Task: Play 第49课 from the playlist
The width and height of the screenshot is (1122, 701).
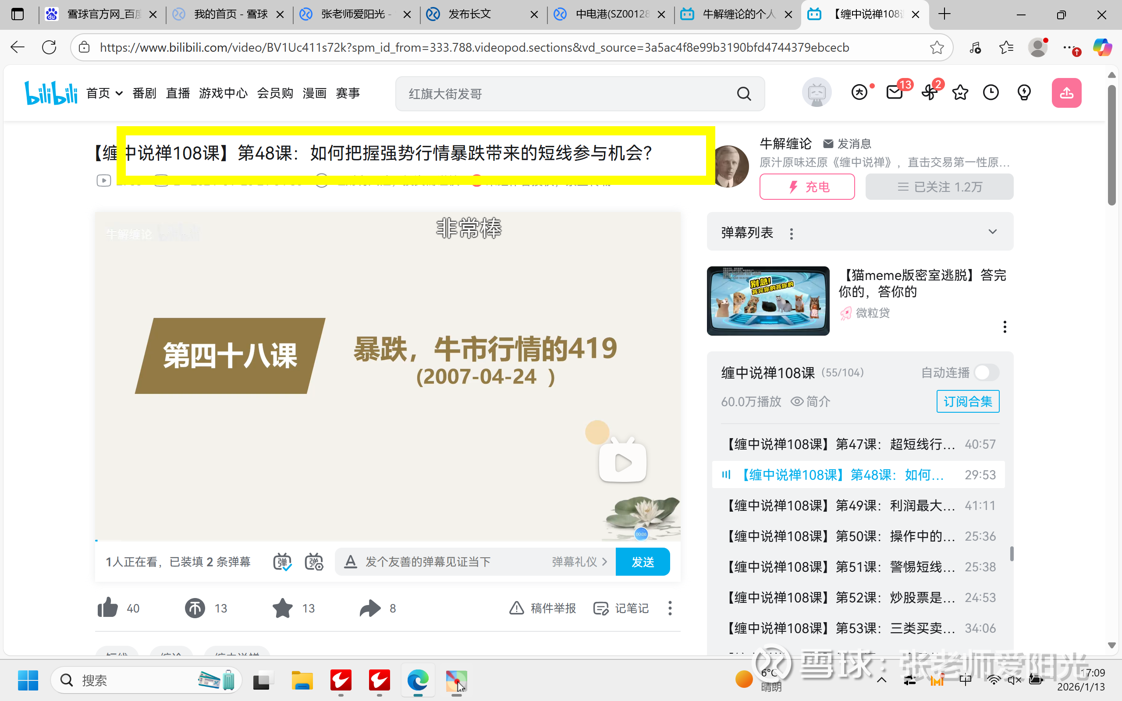Action: (x=839, y=505)
